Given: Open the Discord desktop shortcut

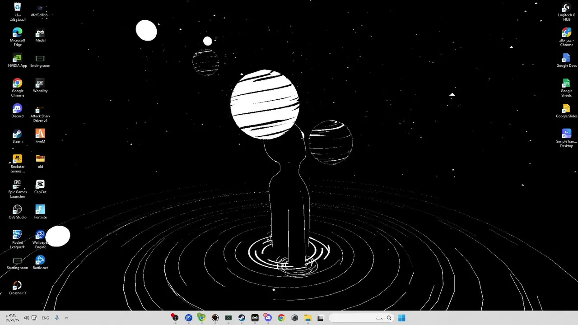Looking at the screenshot, I should coord(17,112).
